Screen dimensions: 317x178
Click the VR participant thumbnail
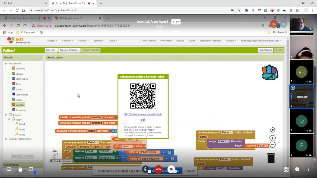(301, 72)
